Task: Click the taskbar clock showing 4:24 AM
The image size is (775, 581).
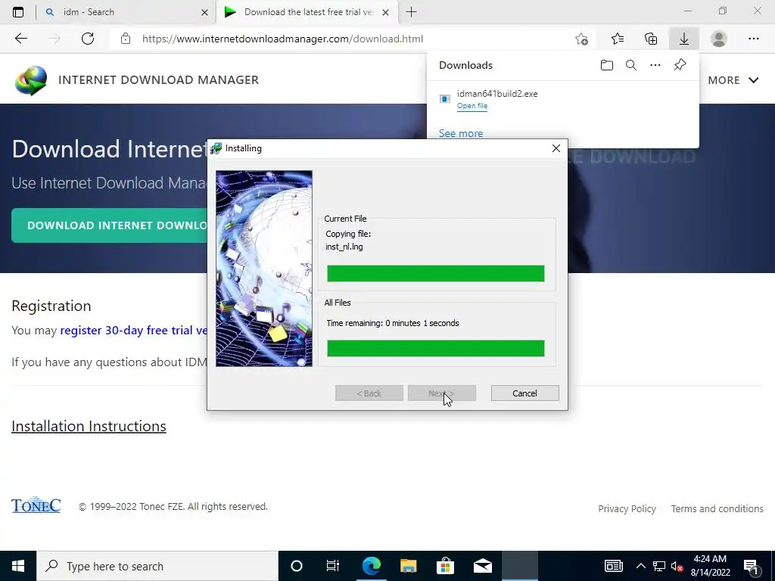Action: point(710,566)
